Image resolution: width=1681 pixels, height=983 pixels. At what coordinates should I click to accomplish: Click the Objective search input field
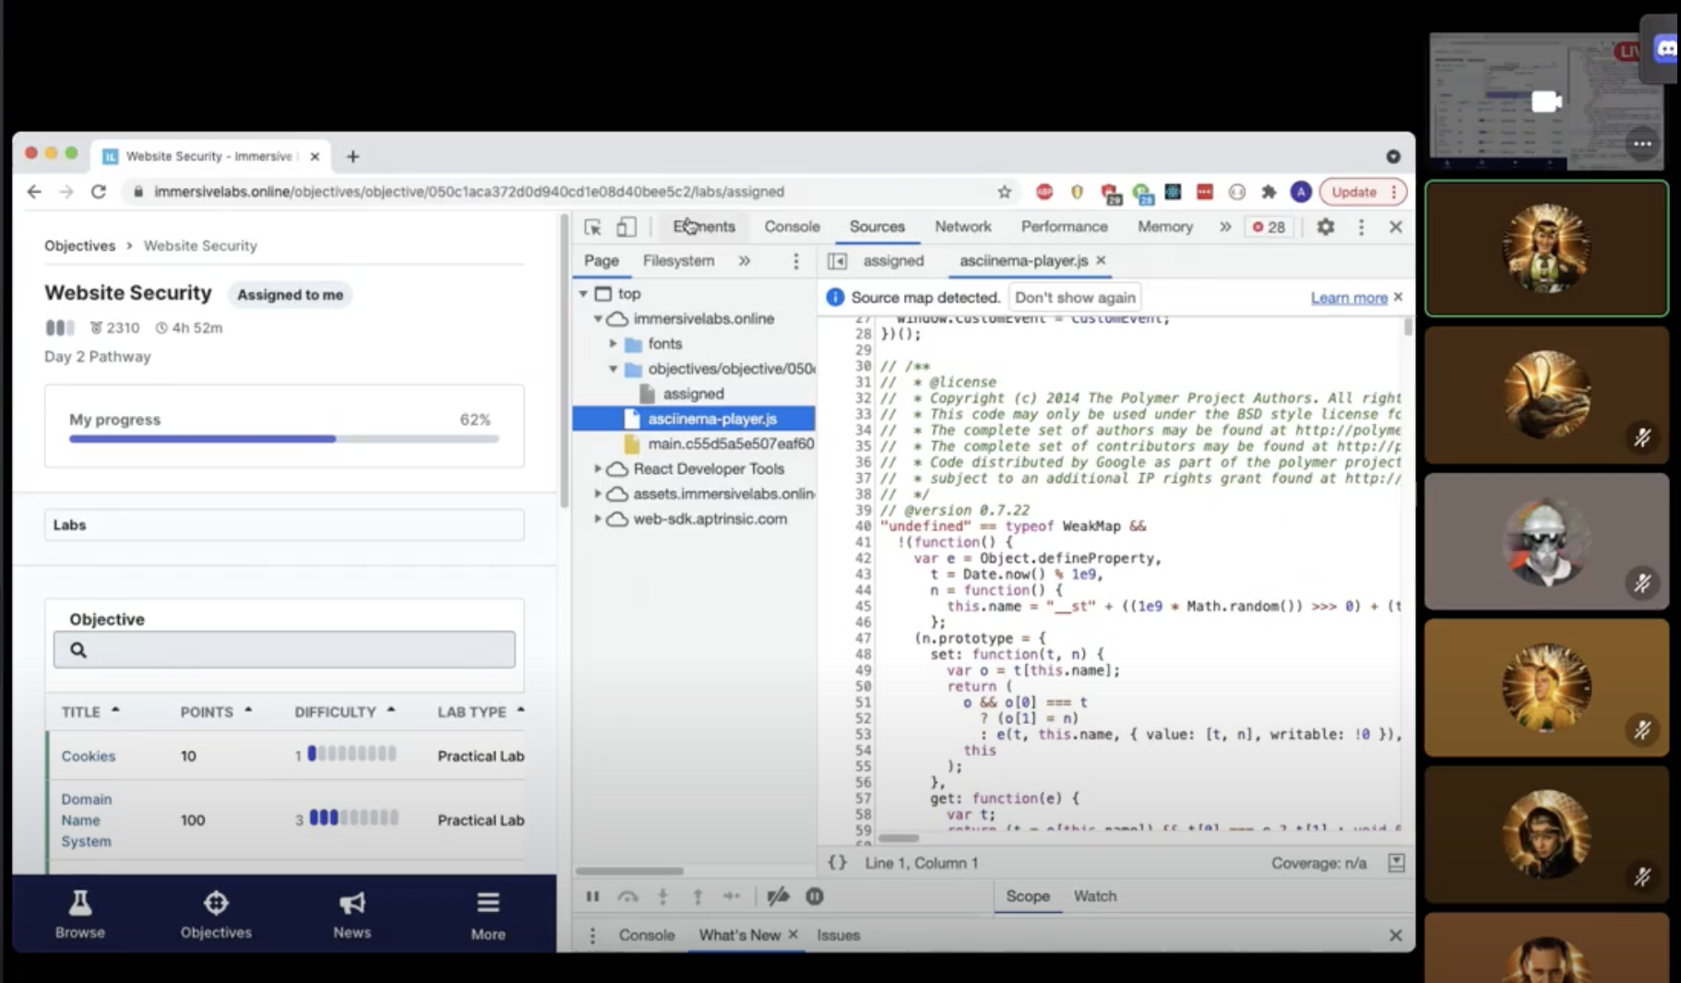click(x=284, y=650)
